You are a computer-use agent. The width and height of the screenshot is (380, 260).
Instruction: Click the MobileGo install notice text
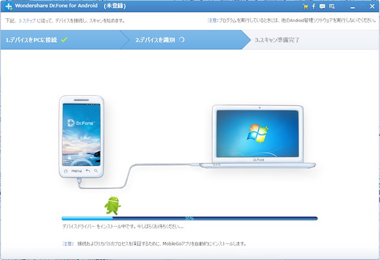(x=154, y=244)
